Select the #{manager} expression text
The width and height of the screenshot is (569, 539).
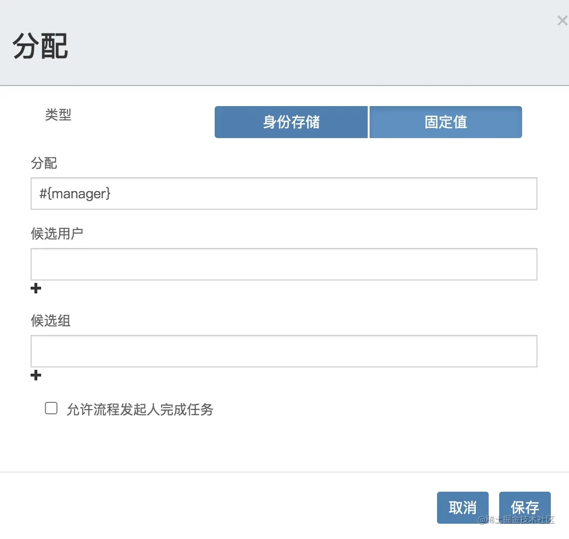tap(75, 194)
